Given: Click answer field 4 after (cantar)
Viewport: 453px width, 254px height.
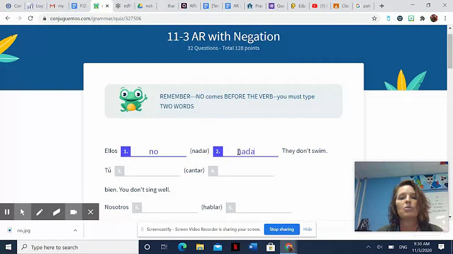Looking at the screenshot, I should (245, 170).
